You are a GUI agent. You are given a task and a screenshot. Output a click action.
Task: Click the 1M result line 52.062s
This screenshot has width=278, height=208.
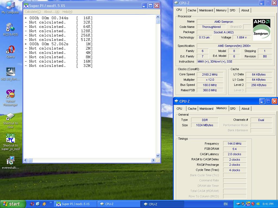click(x=59, y=44)
